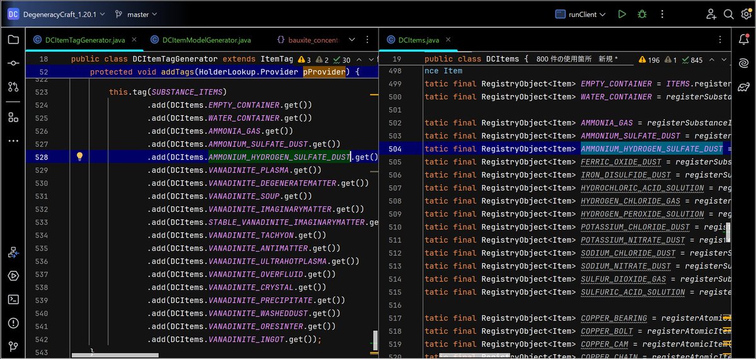Debug the runClient configuration
This screenshot has height=359, width=756.
(642, 14)
